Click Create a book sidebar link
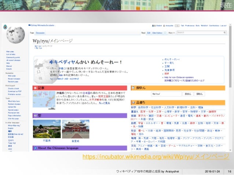The image size is (234, 175). [14, 88]
